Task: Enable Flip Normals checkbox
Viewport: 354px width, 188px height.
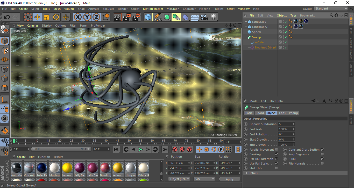Action: click(x=322, y=164)
